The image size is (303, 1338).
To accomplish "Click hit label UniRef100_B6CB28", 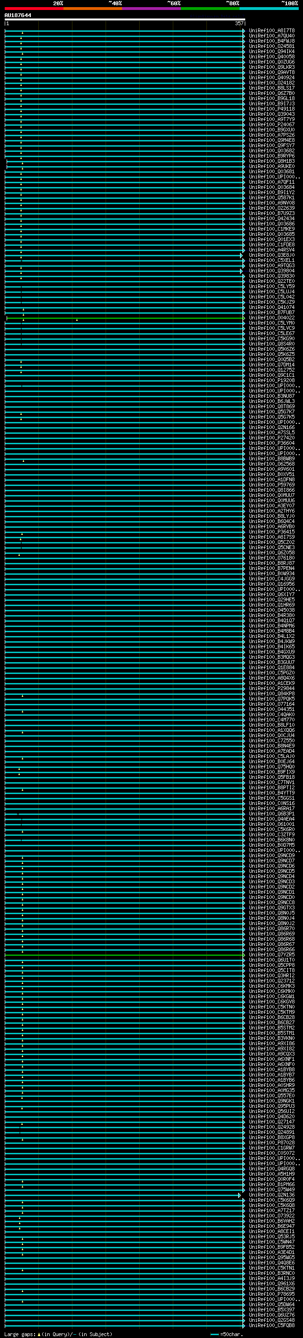I will 271,1018.
